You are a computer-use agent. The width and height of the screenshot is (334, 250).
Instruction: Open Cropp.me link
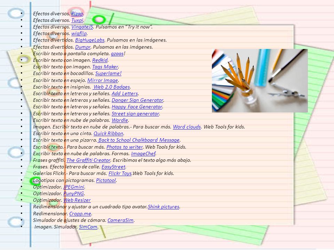coord(80,214)
